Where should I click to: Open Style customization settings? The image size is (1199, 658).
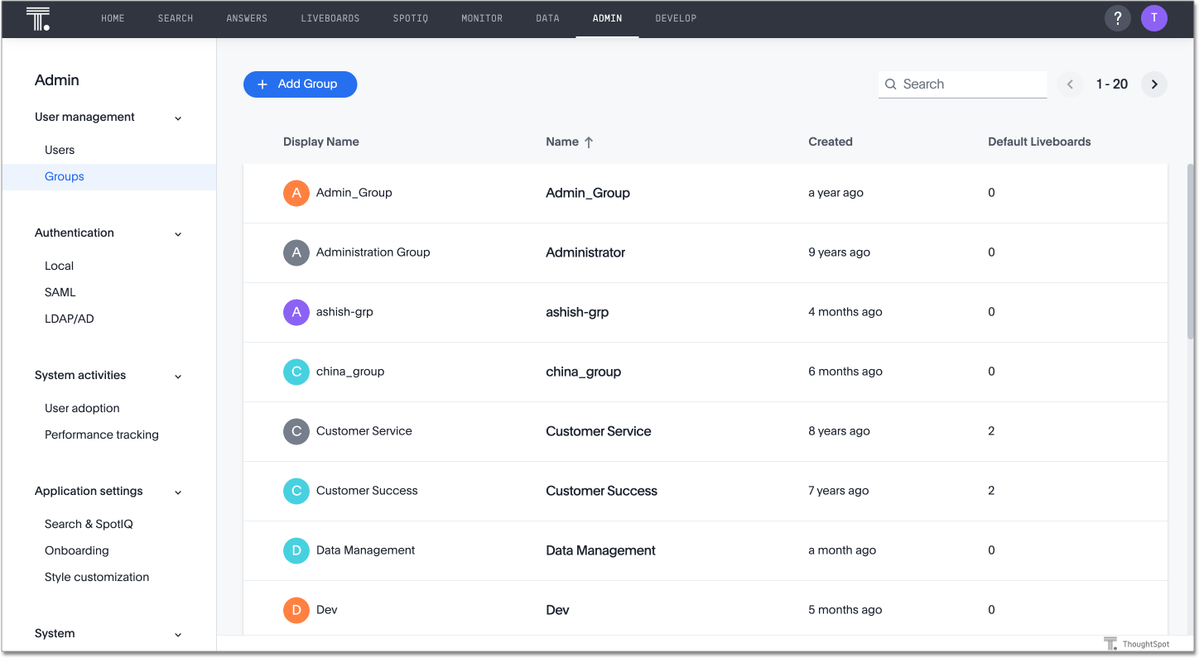96,577
